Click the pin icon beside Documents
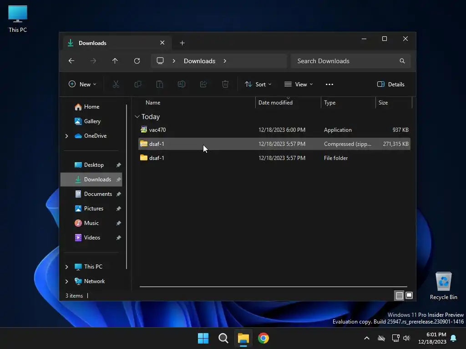Image resolution: width=466 pixels, height=349 pixels. coord(119,194)
